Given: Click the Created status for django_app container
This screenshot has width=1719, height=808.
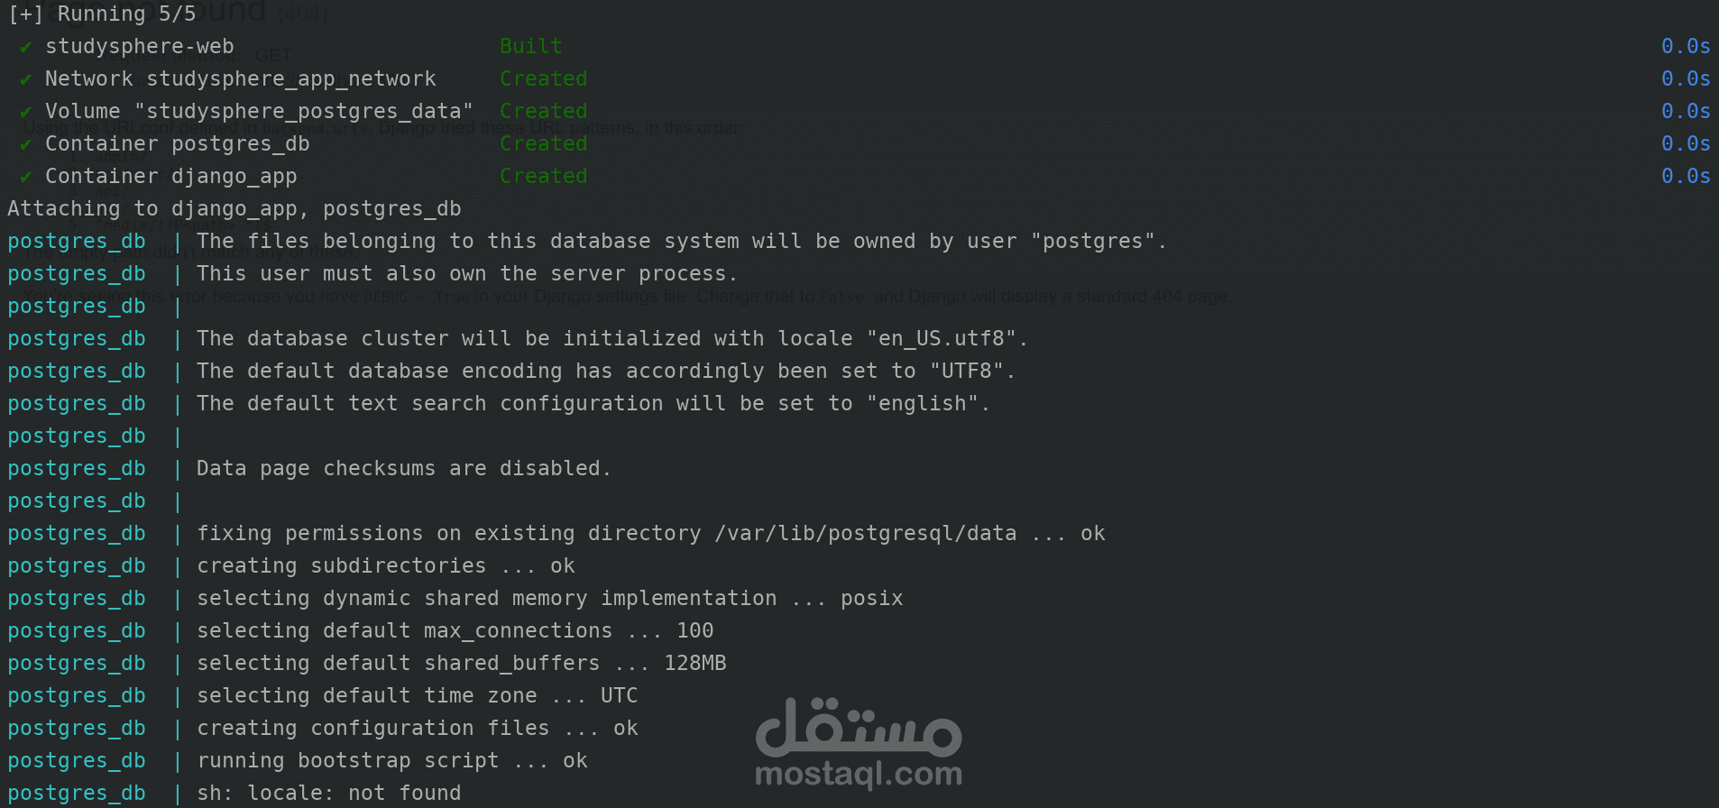Looking at the screenshot, I should 544,176.
